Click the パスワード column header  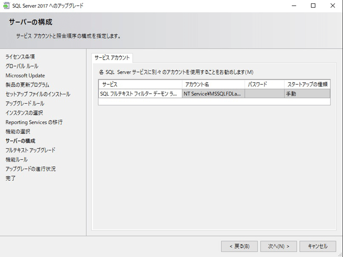pyautogui.click(x=264, y=84)
